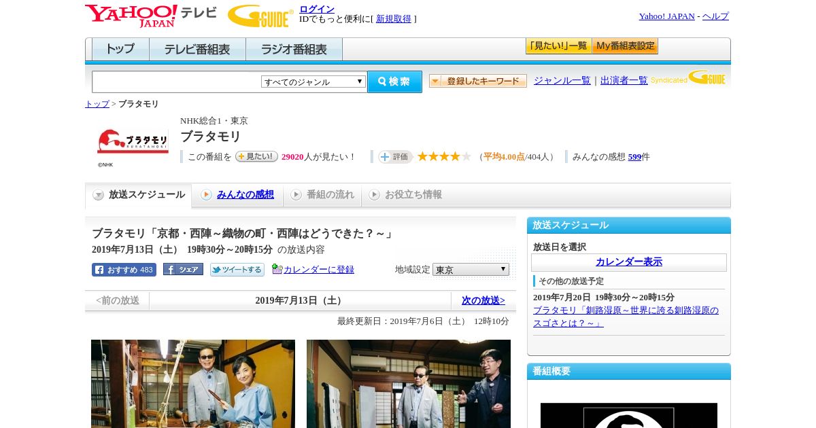Open the 「見たい!」一覧 button

(x=558, y=46)
